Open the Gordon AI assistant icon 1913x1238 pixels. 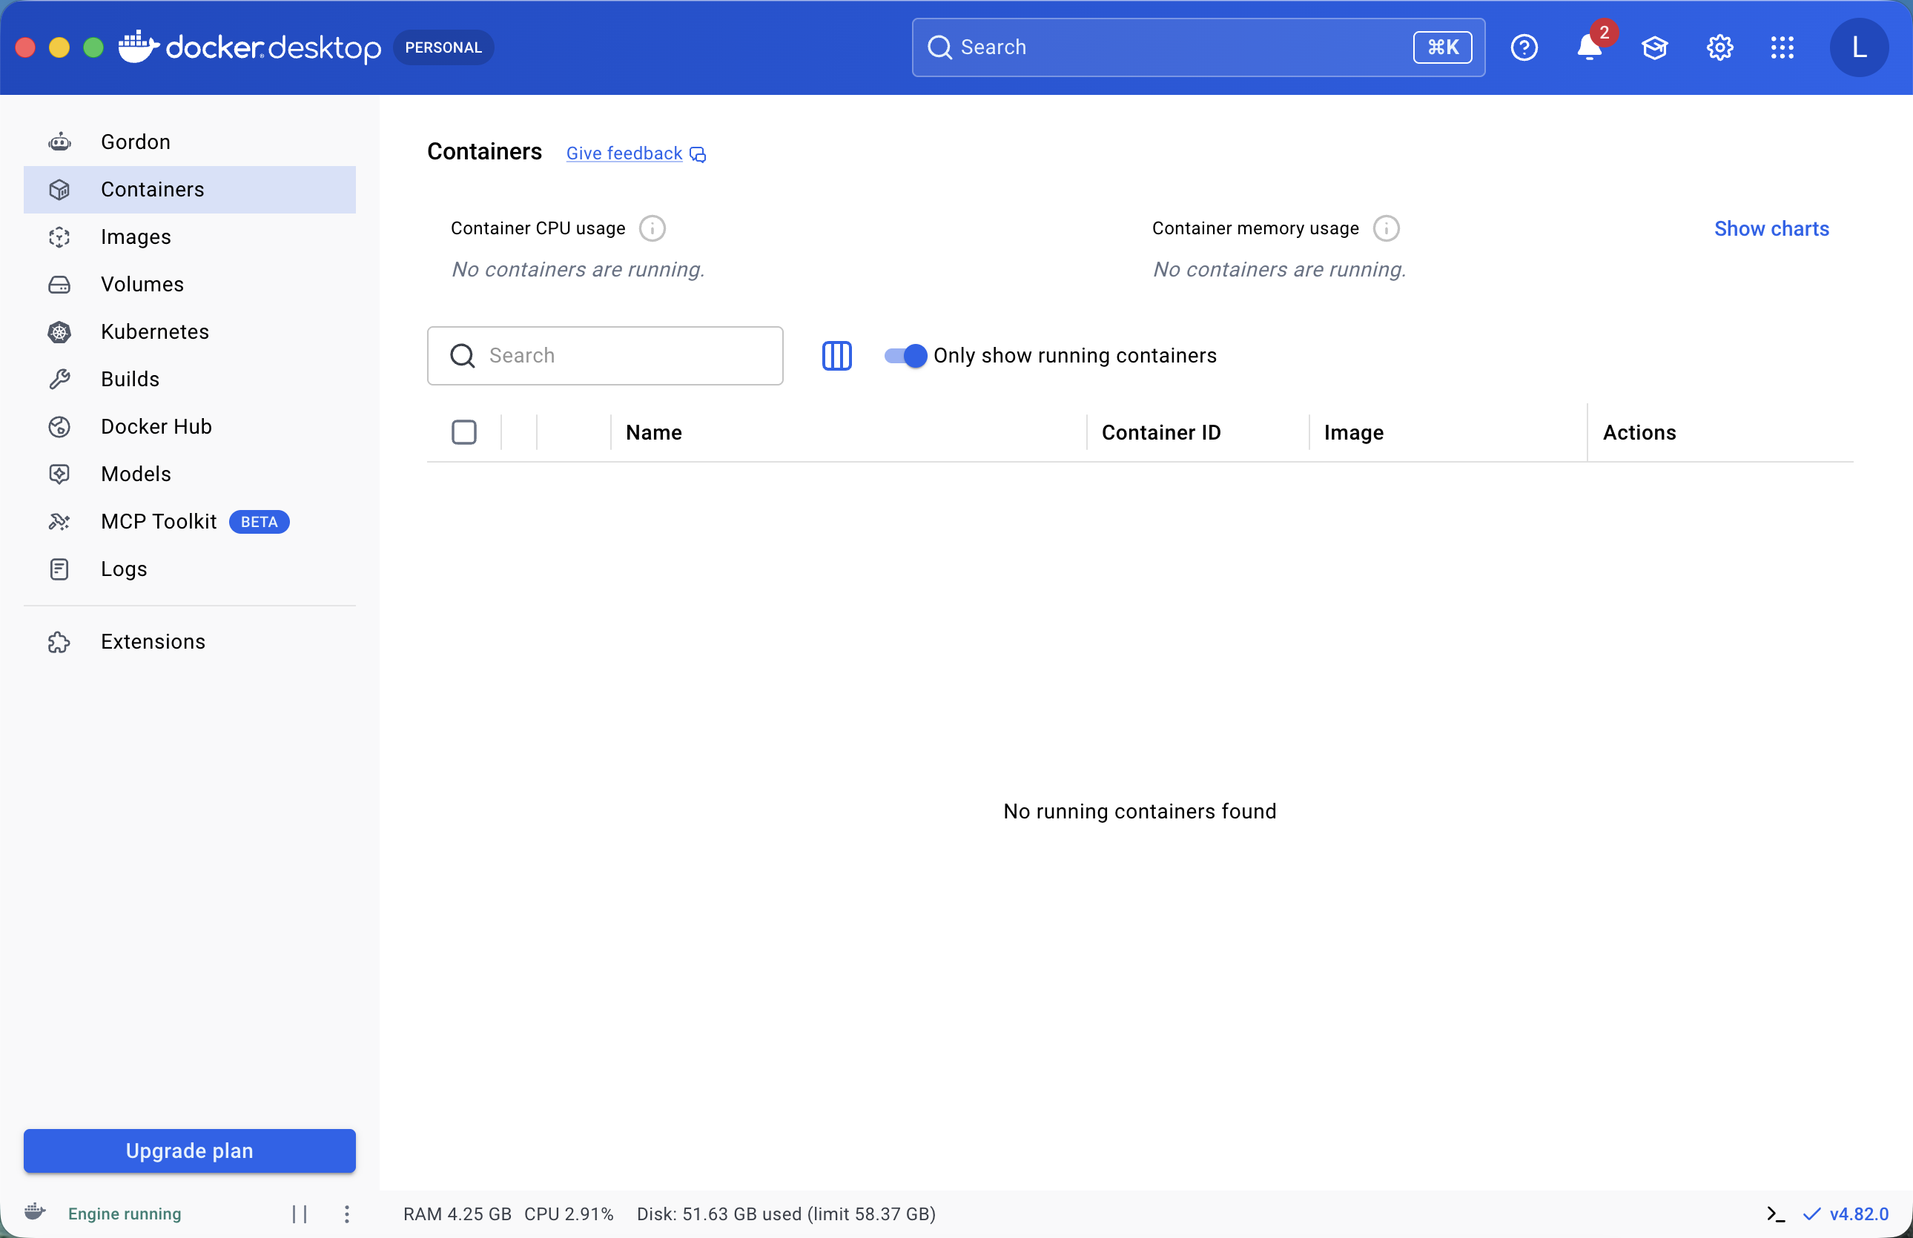[59, 142]
